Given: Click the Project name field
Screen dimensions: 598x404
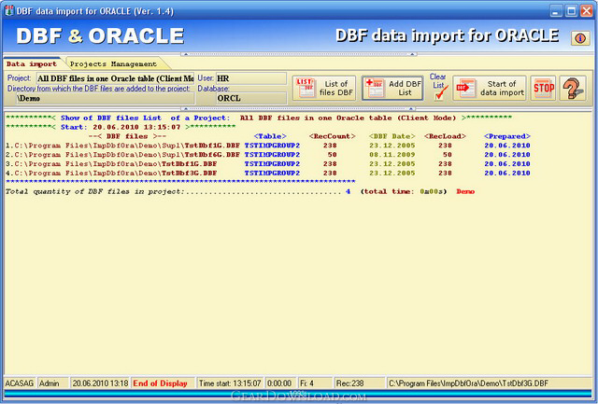Looking at the screenshot, I should 115,78.
